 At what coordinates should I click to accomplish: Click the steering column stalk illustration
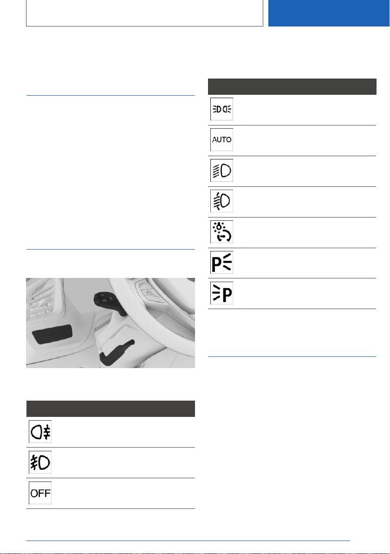[110, 323]
